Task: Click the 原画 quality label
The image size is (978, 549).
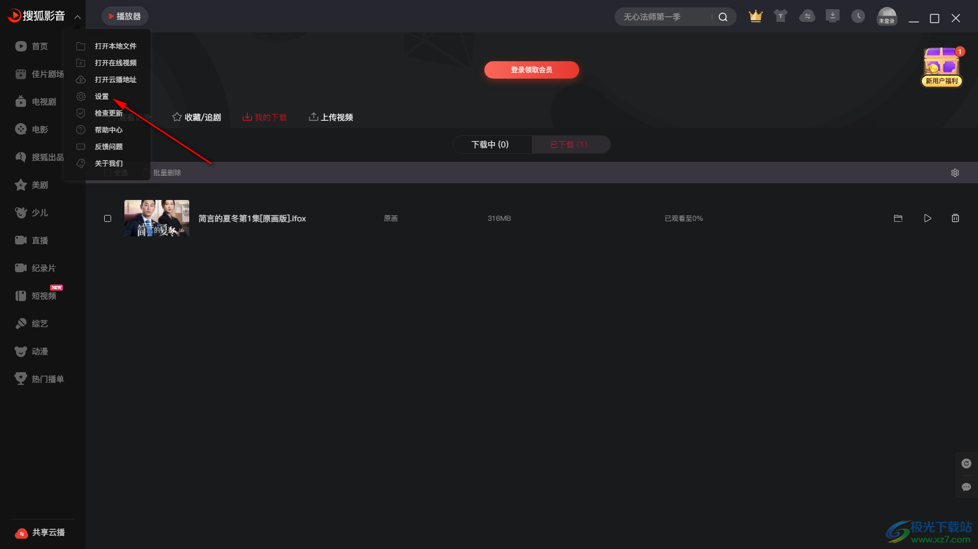Action: point(391,218)
